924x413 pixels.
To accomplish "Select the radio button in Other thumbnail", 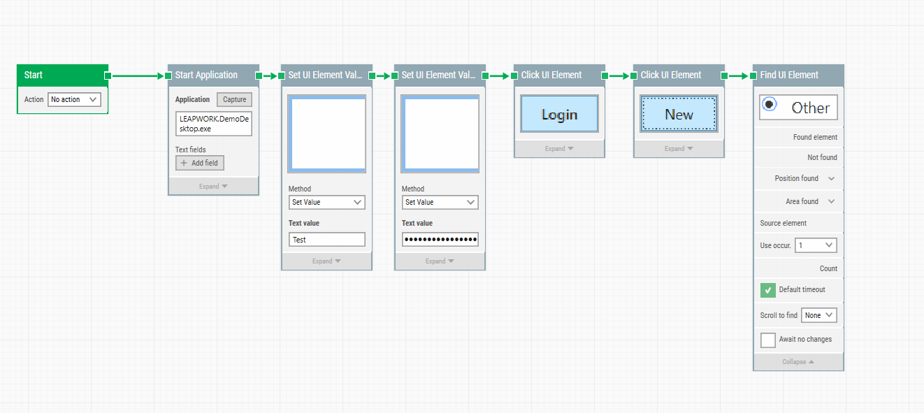I will click(x=770, y=105).
